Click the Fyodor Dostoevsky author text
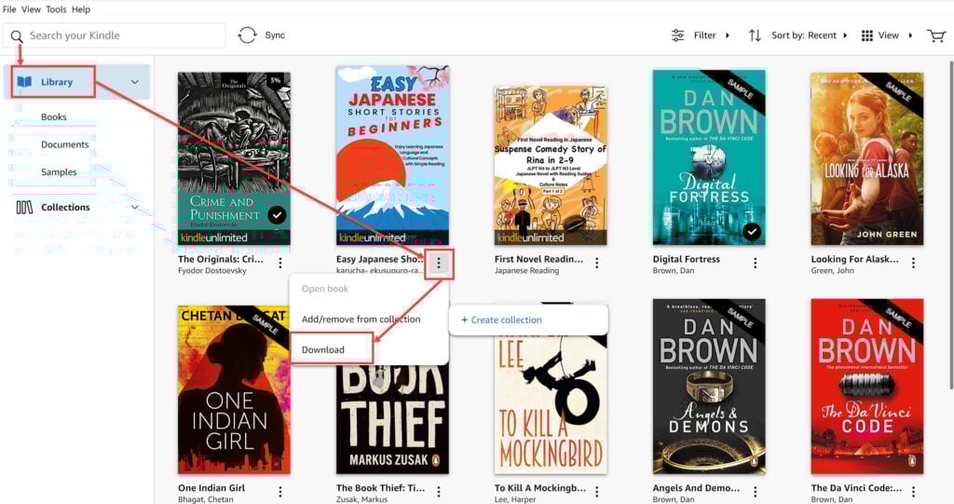 (212, 270)
